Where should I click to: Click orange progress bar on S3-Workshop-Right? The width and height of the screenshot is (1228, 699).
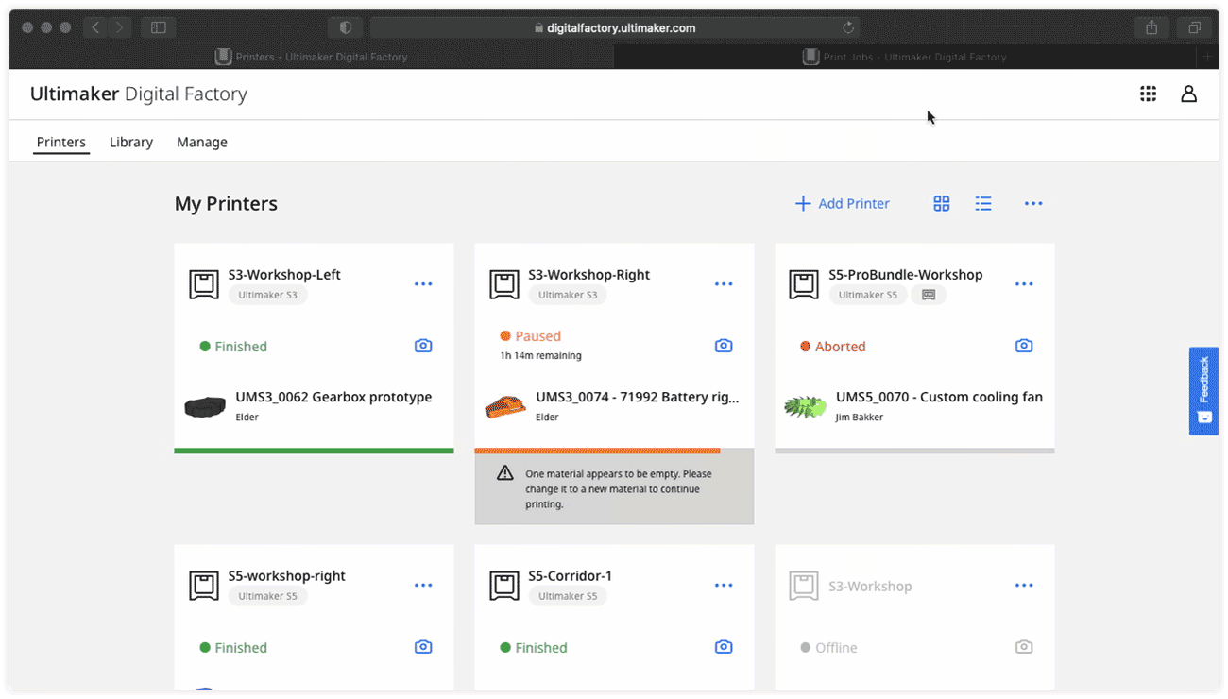point(597,451)
